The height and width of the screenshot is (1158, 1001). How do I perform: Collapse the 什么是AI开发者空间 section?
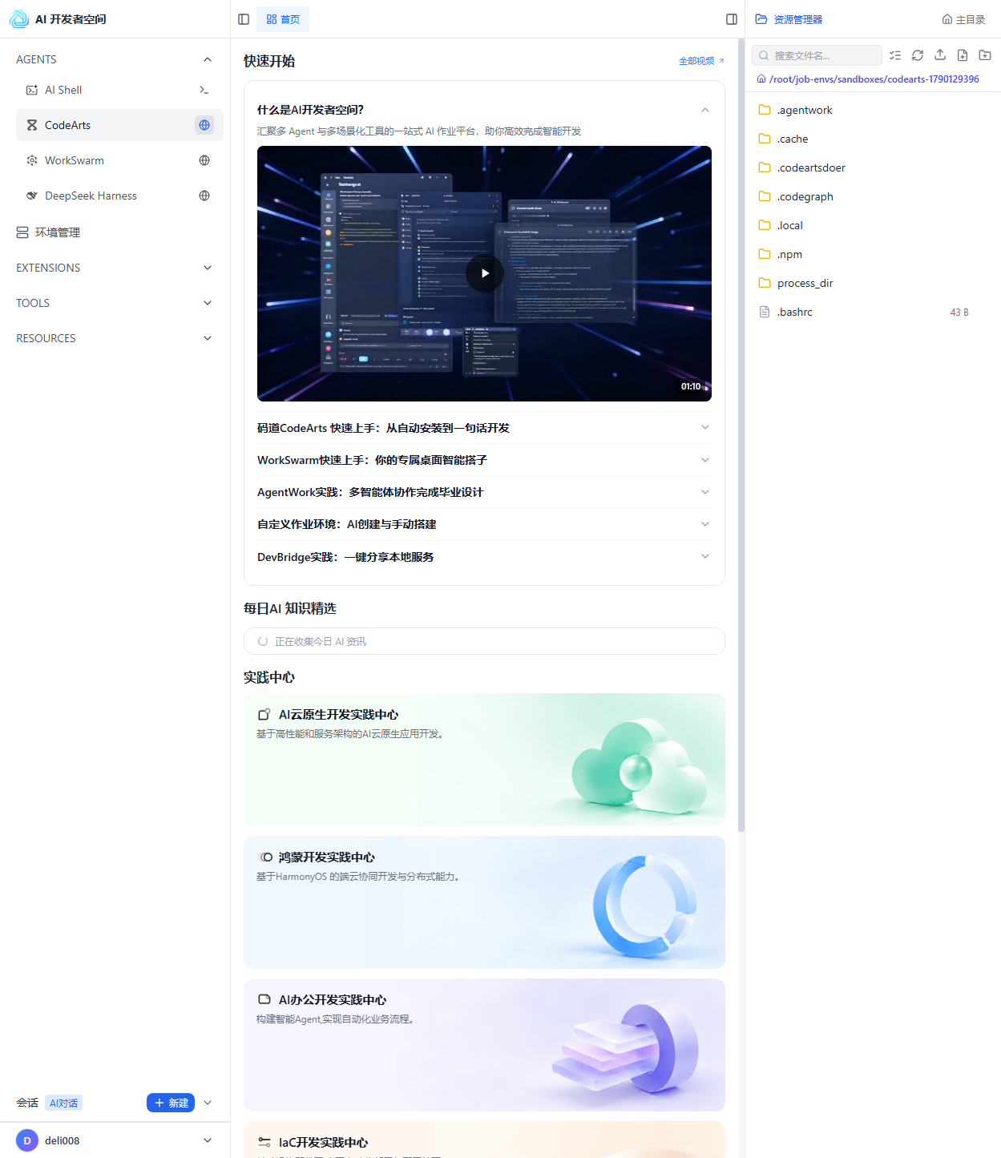pyautogui.click(x=705, y=110)
